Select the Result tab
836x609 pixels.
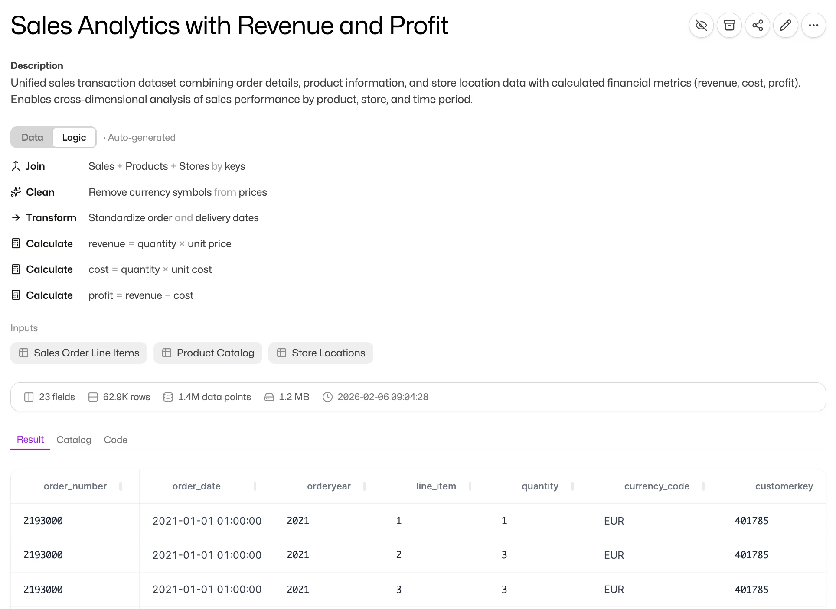tap(30, 440)
